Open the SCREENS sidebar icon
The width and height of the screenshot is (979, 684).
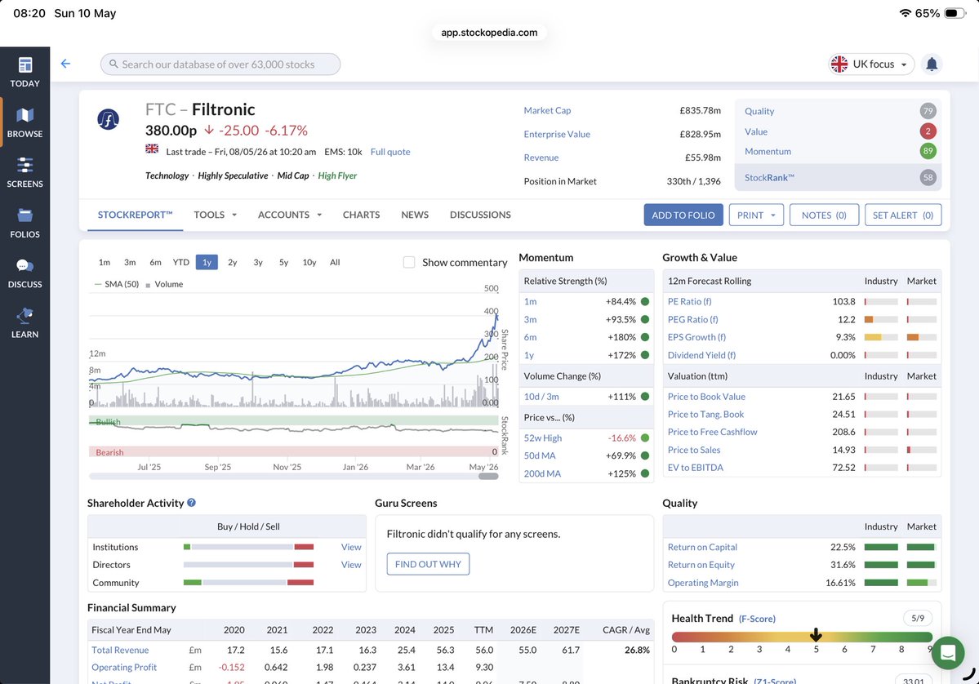point(25,172)
